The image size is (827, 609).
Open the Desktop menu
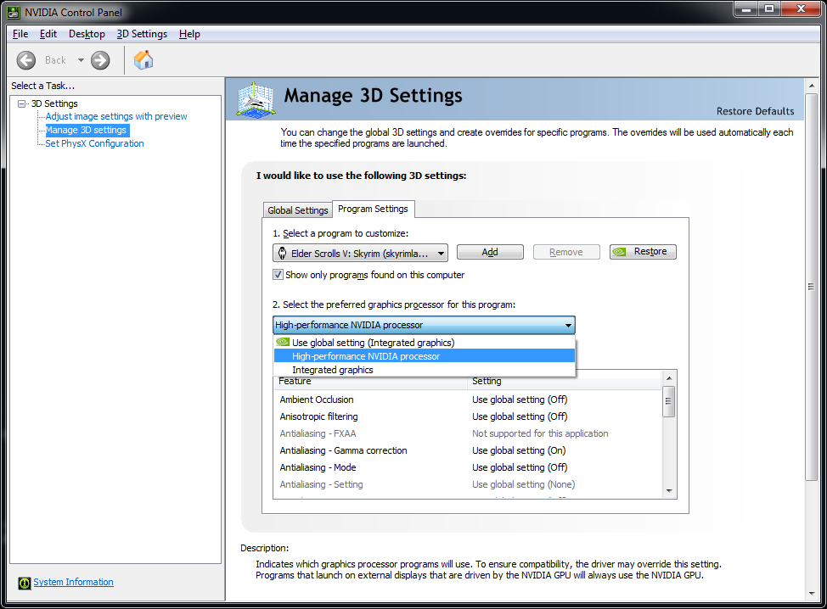coord(87,34)
